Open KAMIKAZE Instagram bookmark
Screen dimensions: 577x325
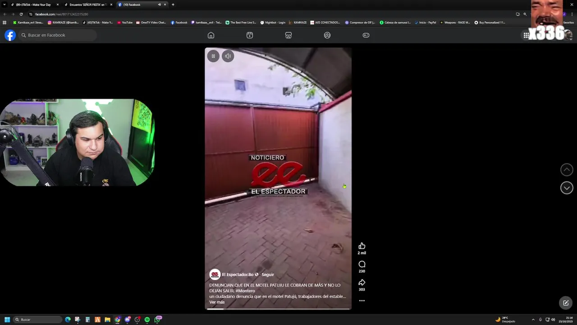pos(64,23)
